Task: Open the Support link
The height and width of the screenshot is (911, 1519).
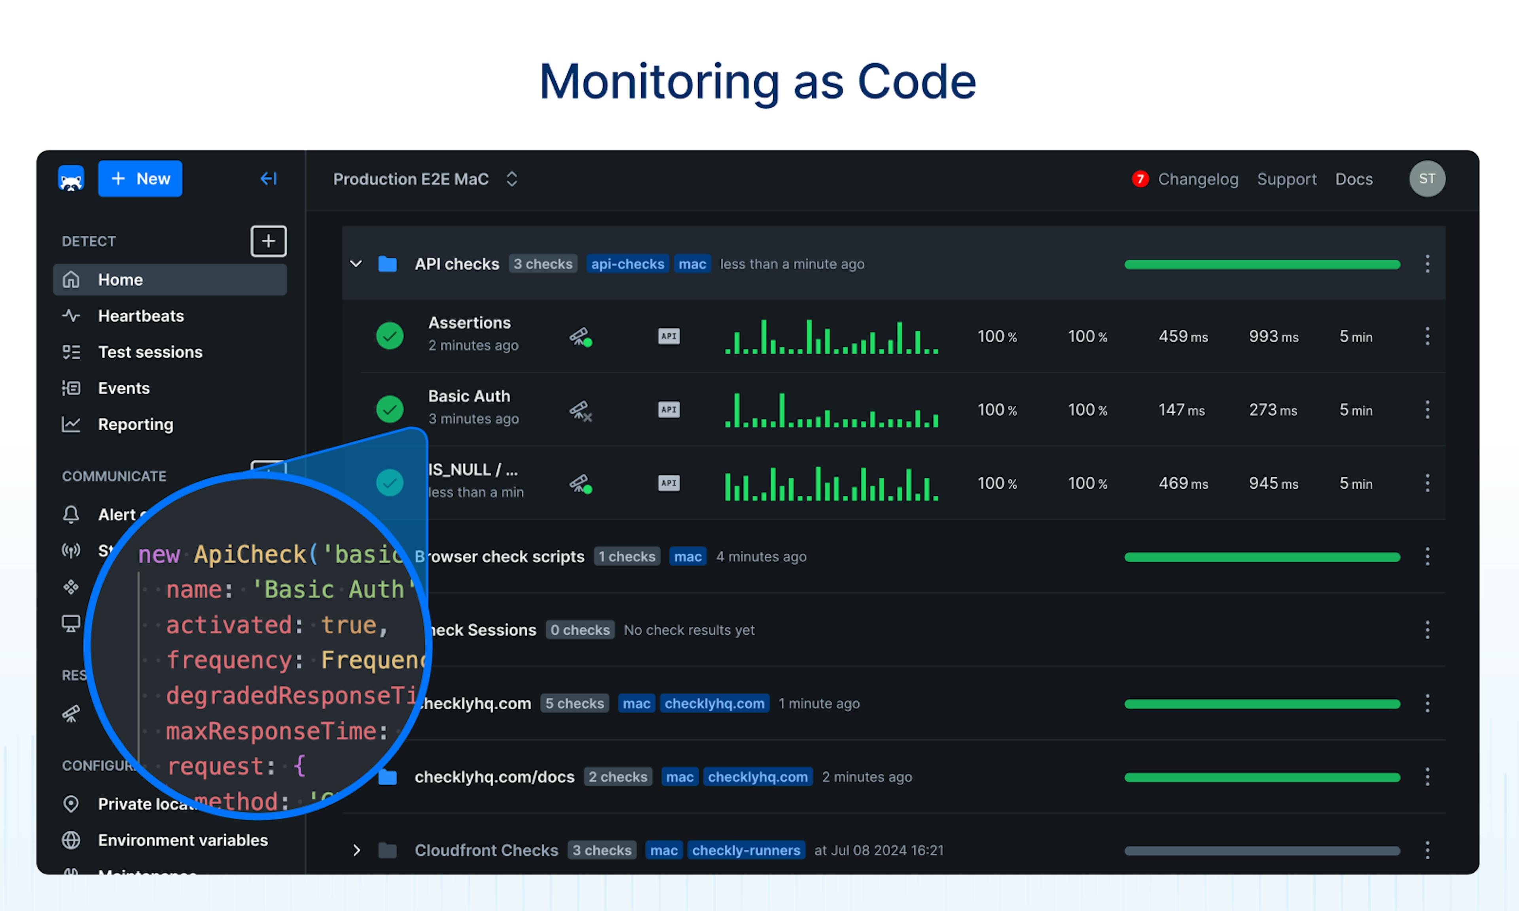Action: tap(1286, 179)
